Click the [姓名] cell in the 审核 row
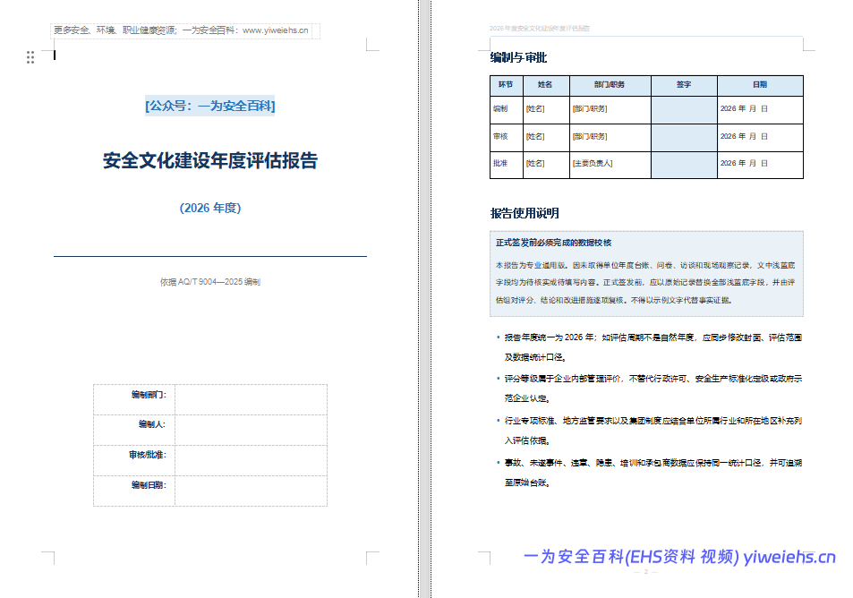This screenshot has width=853, height=598. pos(546,137)
